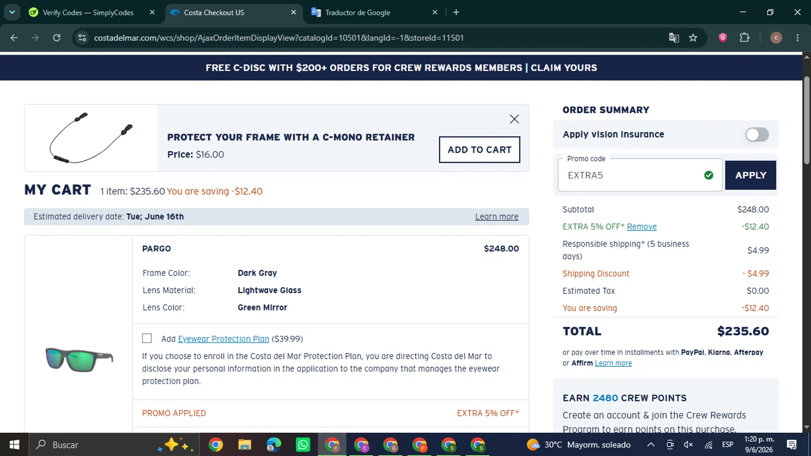Open the Eyewear Protection Plan link
The image size is (811, 456).
pos(223,339)
